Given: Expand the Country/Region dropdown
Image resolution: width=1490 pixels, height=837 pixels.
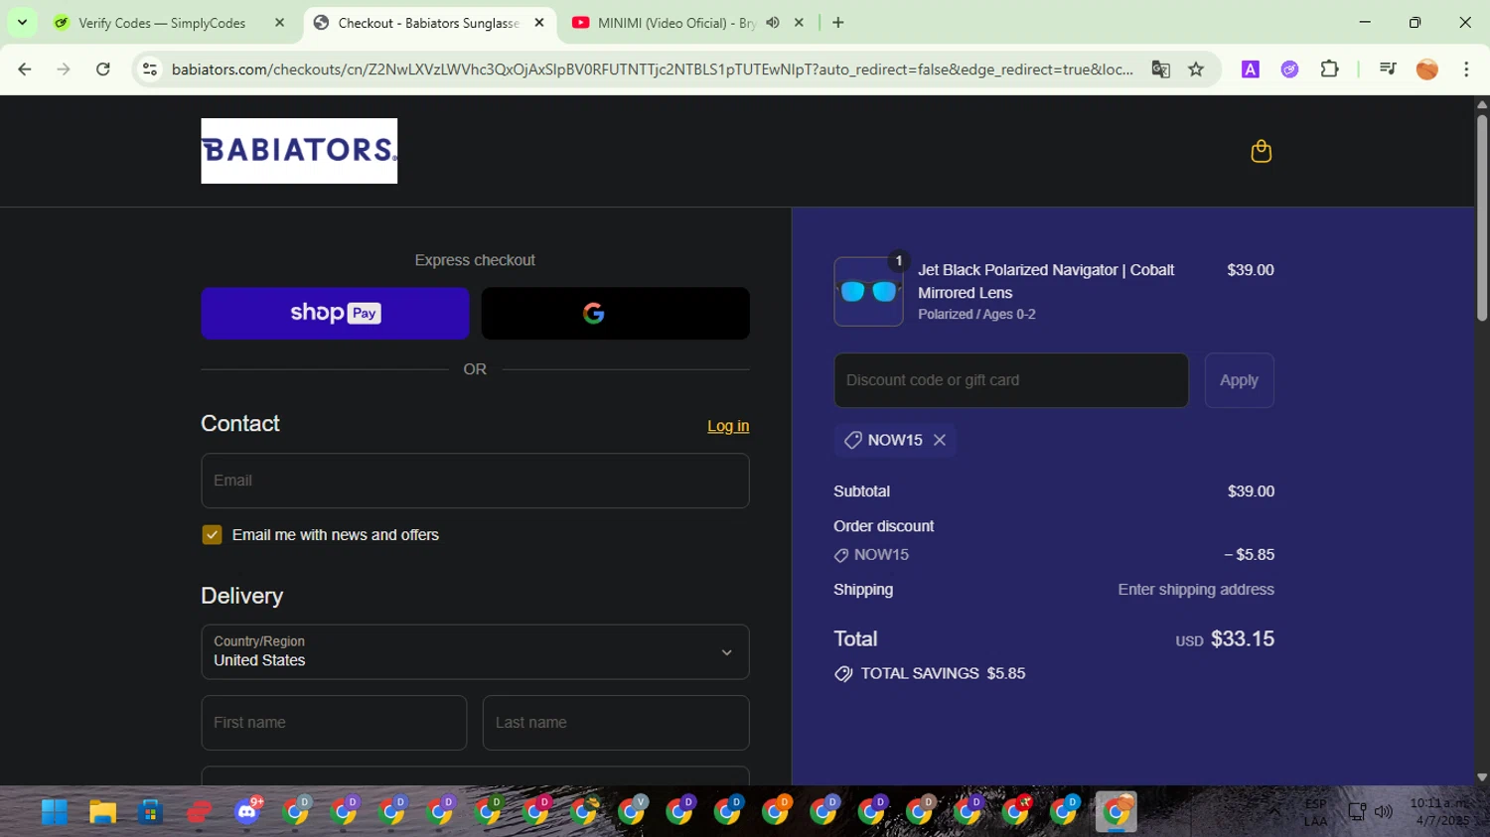Looking at the screenshot, I should (475, 652).
